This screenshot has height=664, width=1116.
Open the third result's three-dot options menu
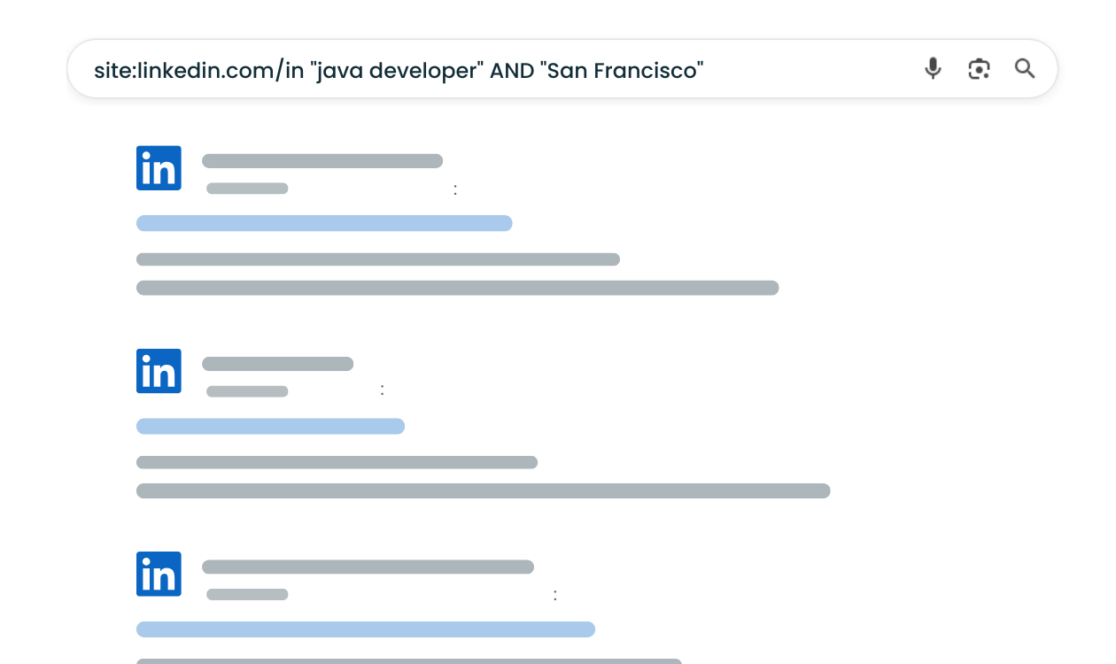pyautogui.click(x=555, y=595)
